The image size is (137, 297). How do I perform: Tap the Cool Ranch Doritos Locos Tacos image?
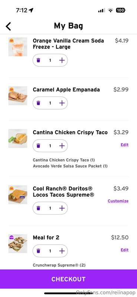pos(18,195)
